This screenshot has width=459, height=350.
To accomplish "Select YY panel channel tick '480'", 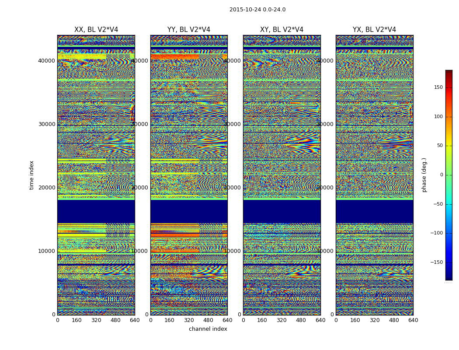I will pyautogui.click(x=208, y=320).
